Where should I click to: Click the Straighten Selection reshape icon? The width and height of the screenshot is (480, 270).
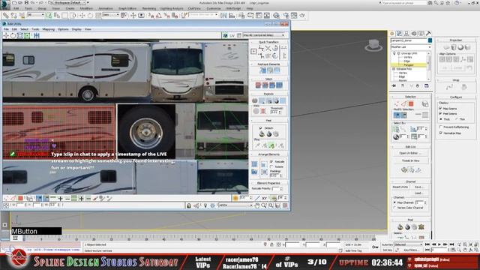point(262,70)
